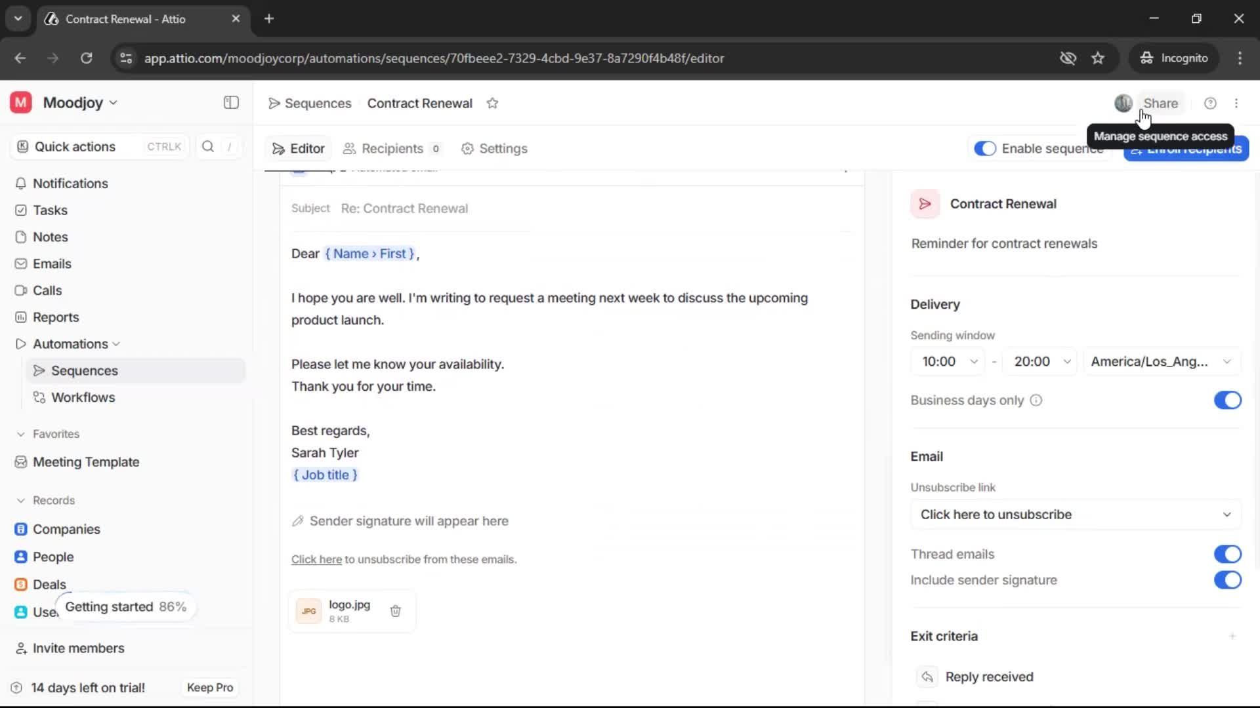Open the three-dot more options menu

tap(1236, 104)
